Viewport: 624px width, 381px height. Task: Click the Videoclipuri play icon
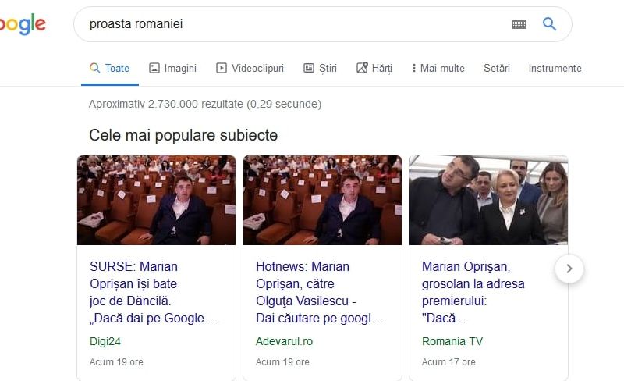coord(222,68)
